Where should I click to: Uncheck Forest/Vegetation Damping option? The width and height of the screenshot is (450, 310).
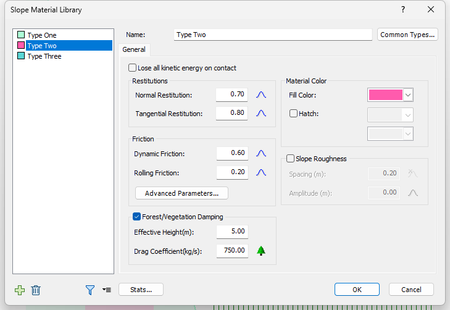137,217
